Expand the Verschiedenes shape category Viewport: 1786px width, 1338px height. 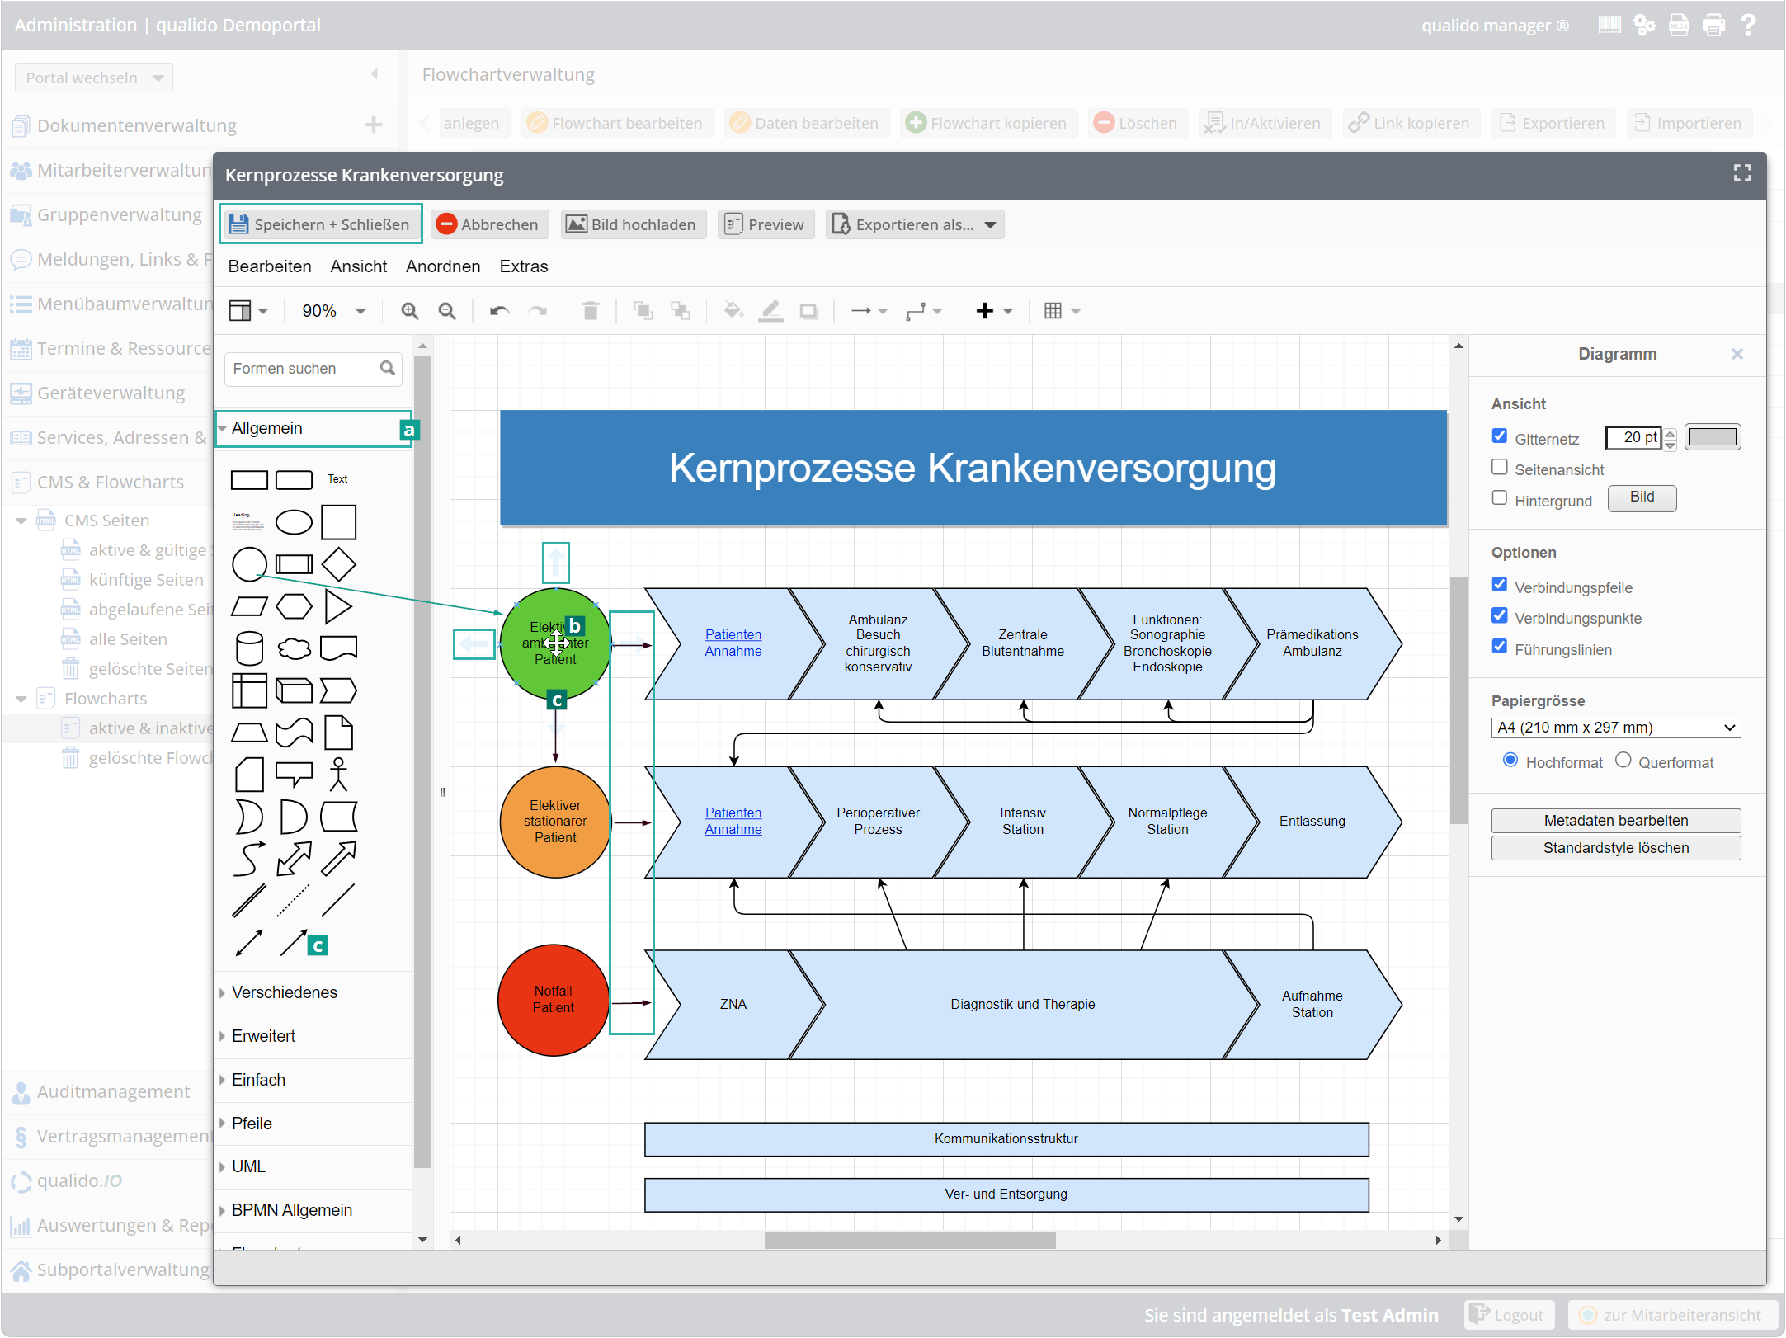[285, 992]
